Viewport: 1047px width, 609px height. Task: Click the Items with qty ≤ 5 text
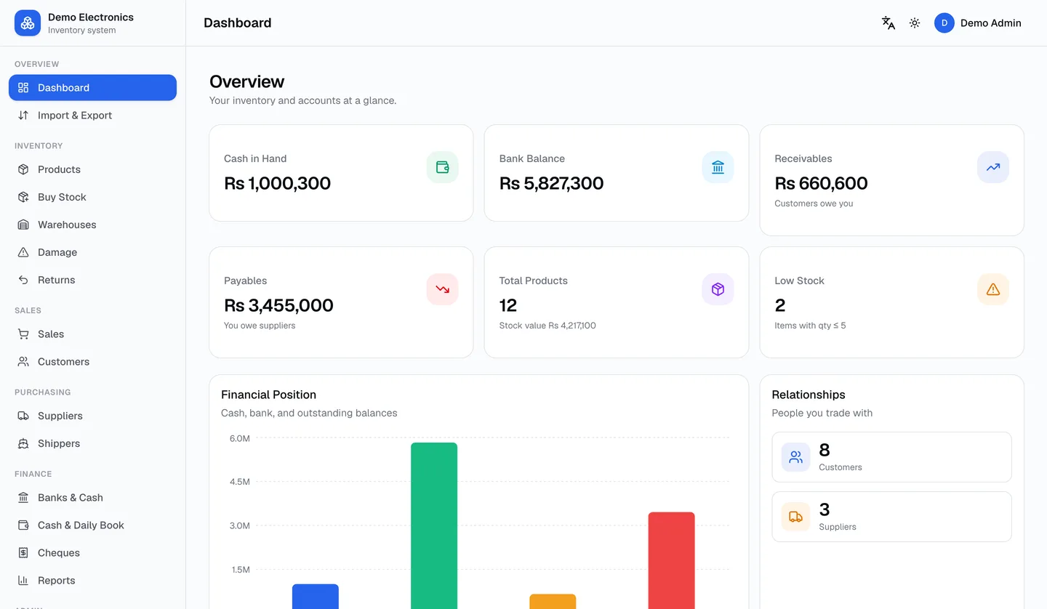click(x=810, y=326)
